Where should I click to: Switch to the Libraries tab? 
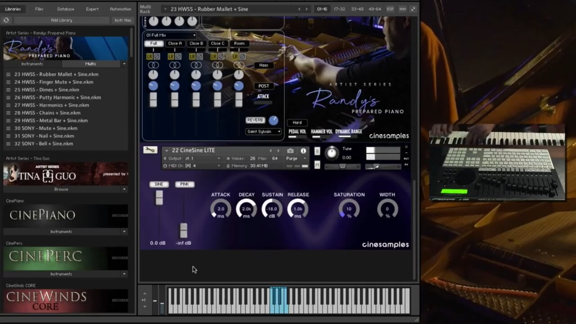[13, 9]
